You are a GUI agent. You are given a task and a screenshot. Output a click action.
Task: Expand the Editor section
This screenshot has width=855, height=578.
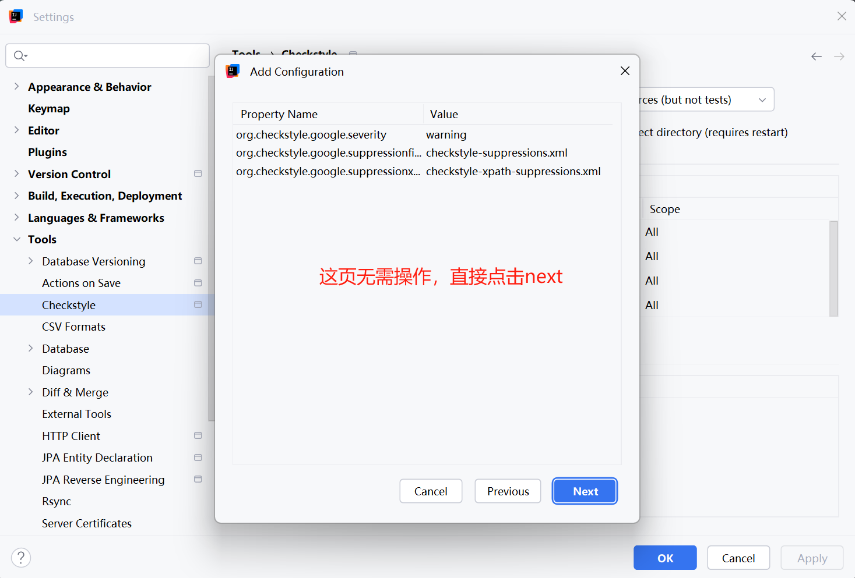16,130
